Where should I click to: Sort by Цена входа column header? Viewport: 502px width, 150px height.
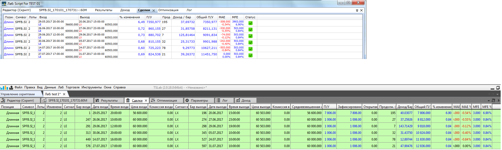click(x=139, y=107)
